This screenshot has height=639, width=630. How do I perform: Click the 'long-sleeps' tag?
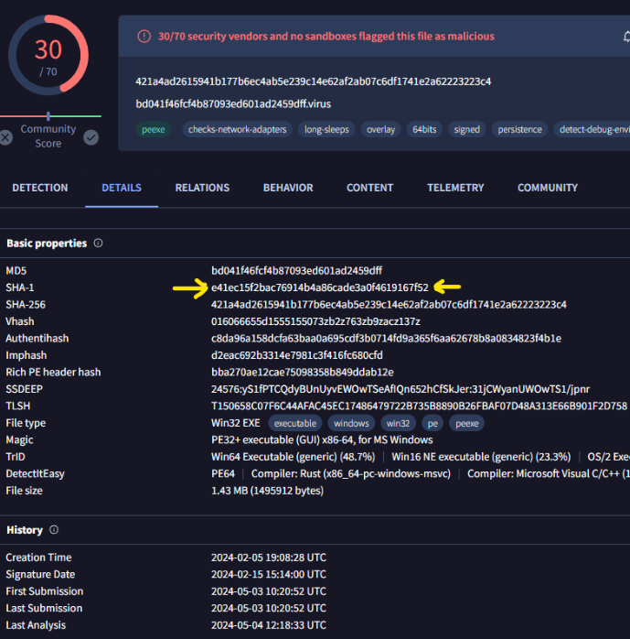326,130
